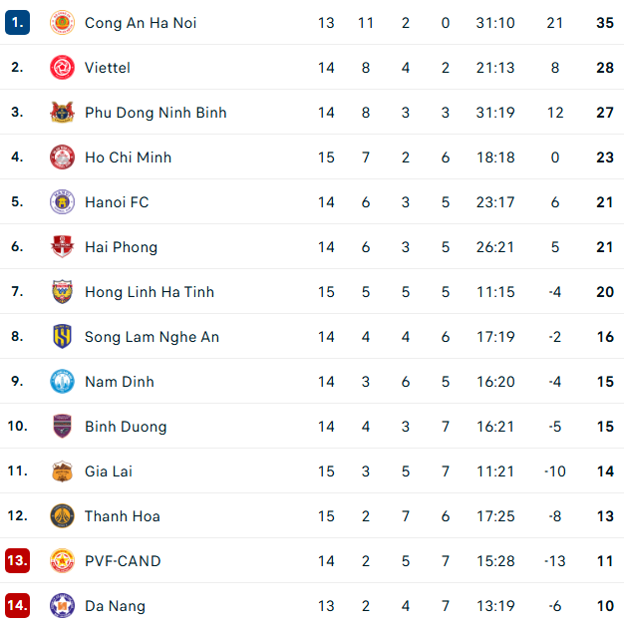The height and width of the screenshot is (626, 624).
Task: Click the Phu Dong Ninh Binh crest
Action: pos(62,113)
